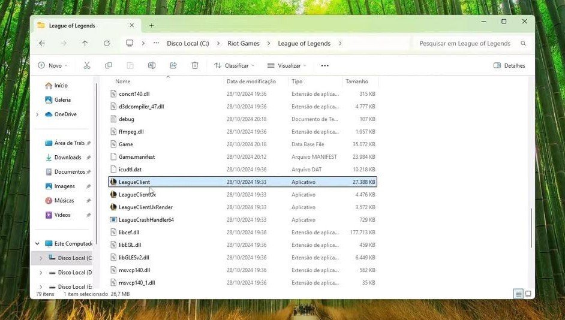Viewport: 565px width, 320px height.
Task: Click the Delete trash icon
Action: coord(195,65)
